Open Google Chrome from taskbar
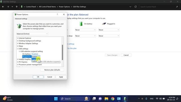The width and height of the screenshot is (181, 102). point(113,99)
